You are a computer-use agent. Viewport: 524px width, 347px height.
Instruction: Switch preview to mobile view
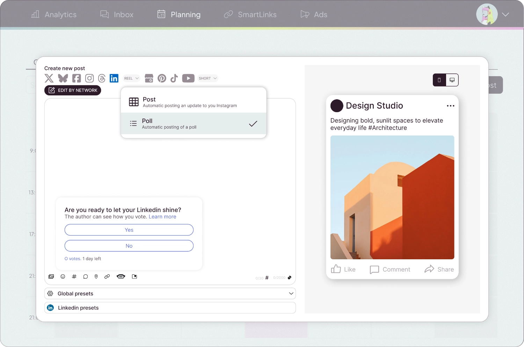(x=439, y=80)
